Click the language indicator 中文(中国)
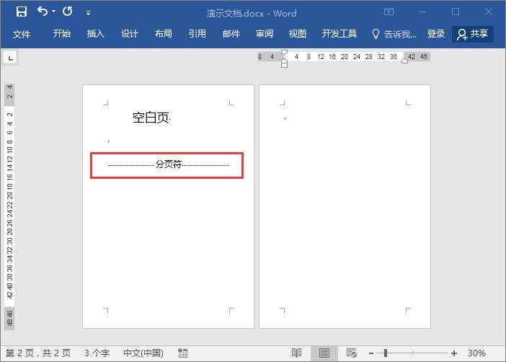This screenshot has width=506, height=362. click(143, 353)
